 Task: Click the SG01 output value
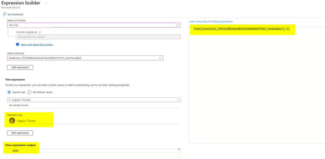(16, 151)
